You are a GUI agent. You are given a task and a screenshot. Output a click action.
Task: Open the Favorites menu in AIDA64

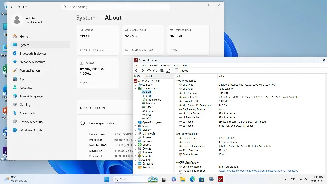click(166, 65)
